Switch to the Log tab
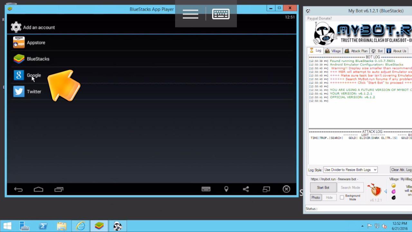412x232 pixels. click(315, 51)
